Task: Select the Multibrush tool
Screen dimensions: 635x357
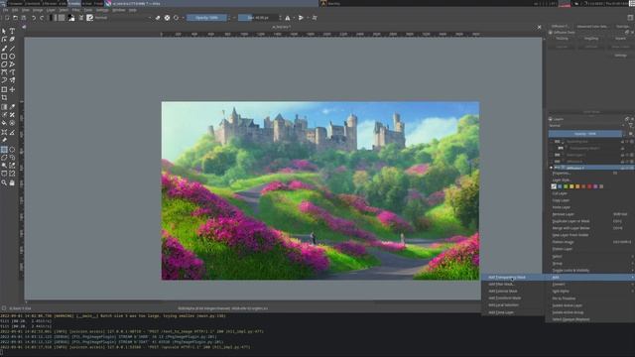Action: 12,80
